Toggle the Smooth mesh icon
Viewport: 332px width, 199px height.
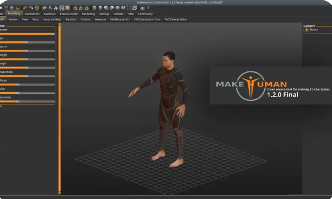45,8
